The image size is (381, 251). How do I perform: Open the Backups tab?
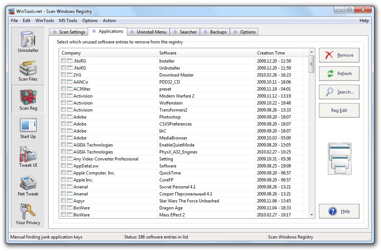click(x=215, y=32)
